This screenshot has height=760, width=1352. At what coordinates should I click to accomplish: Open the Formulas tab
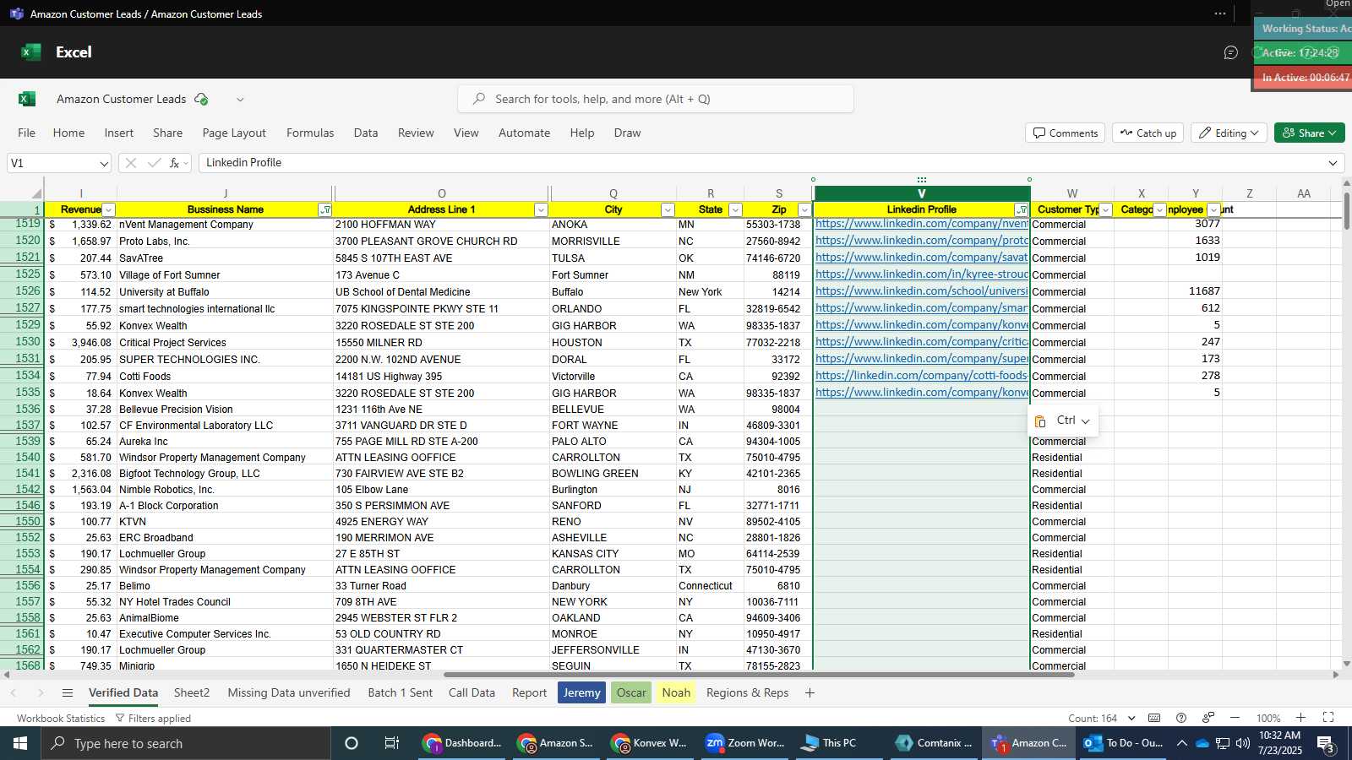[310, 133]
